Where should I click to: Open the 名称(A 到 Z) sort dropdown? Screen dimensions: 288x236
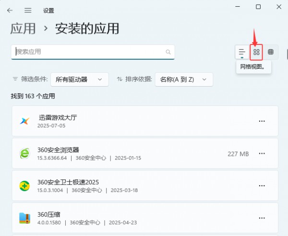pos(184,79)
